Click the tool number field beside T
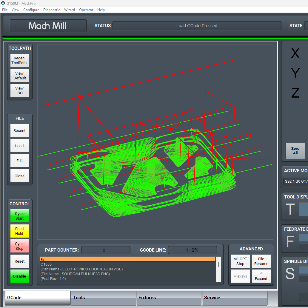This screenshot has height=308, width=308. [303, 210]
